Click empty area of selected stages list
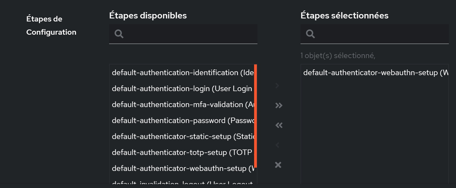The image size is (456, 188). tap(375, 132)
